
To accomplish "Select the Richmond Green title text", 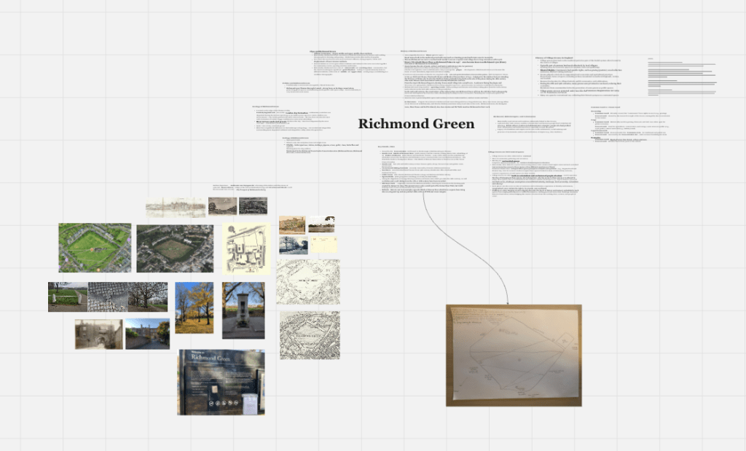I will 416,124.
